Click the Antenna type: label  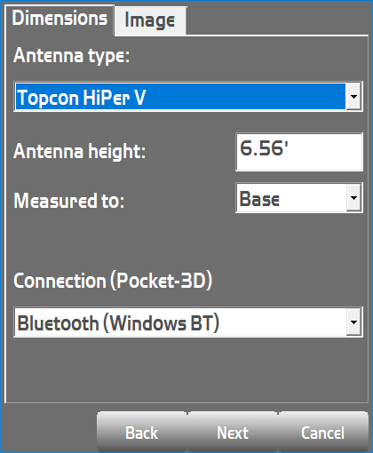click(71, 56)
